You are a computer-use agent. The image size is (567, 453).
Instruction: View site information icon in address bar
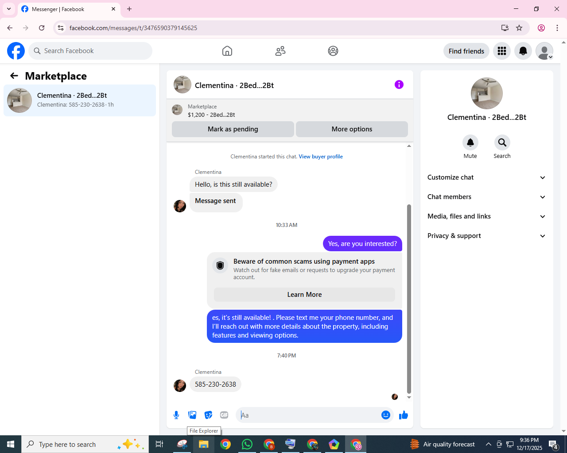point(61,28)
